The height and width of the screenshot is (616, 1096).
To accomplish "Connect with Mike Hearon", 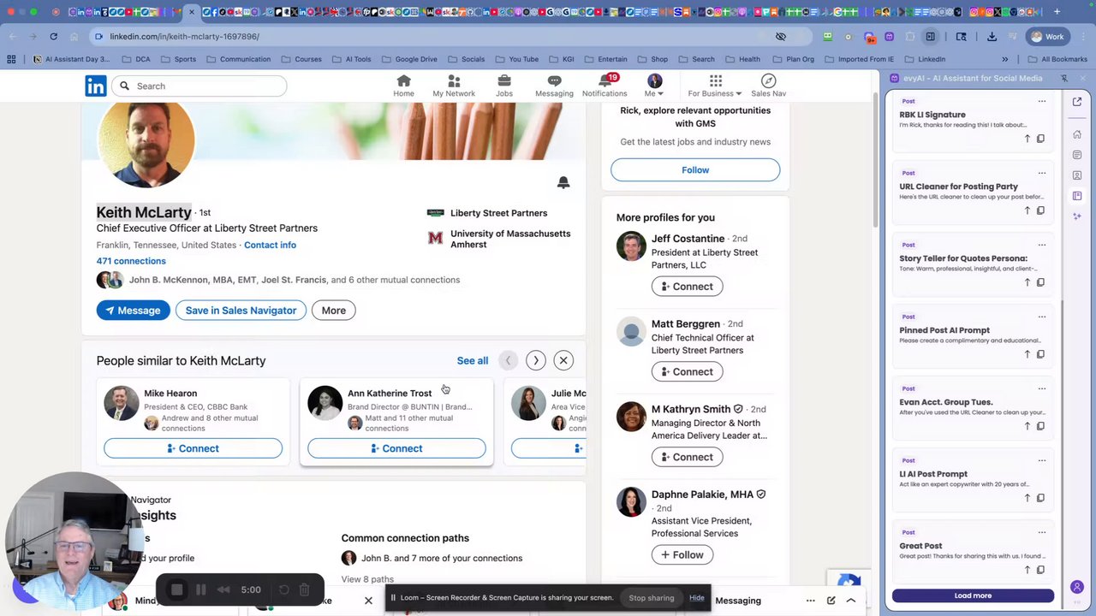I will (193, 448).
